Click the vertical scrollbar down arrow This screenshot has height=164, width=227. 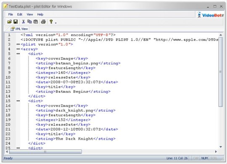pyautogui.click(x=221, y=147)
